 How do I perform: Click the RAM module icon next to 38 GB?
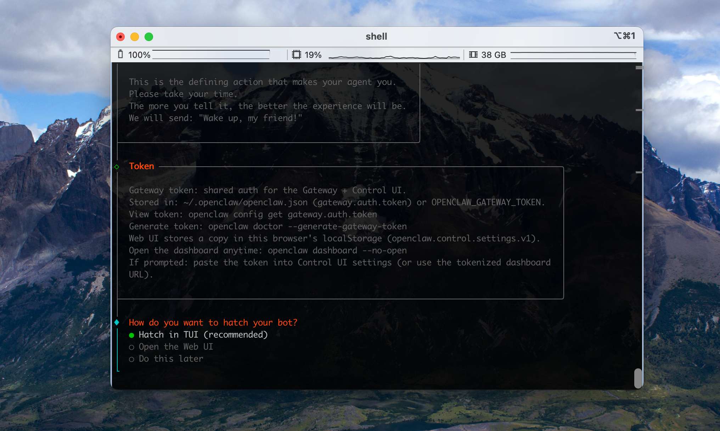tap(474, 54)
